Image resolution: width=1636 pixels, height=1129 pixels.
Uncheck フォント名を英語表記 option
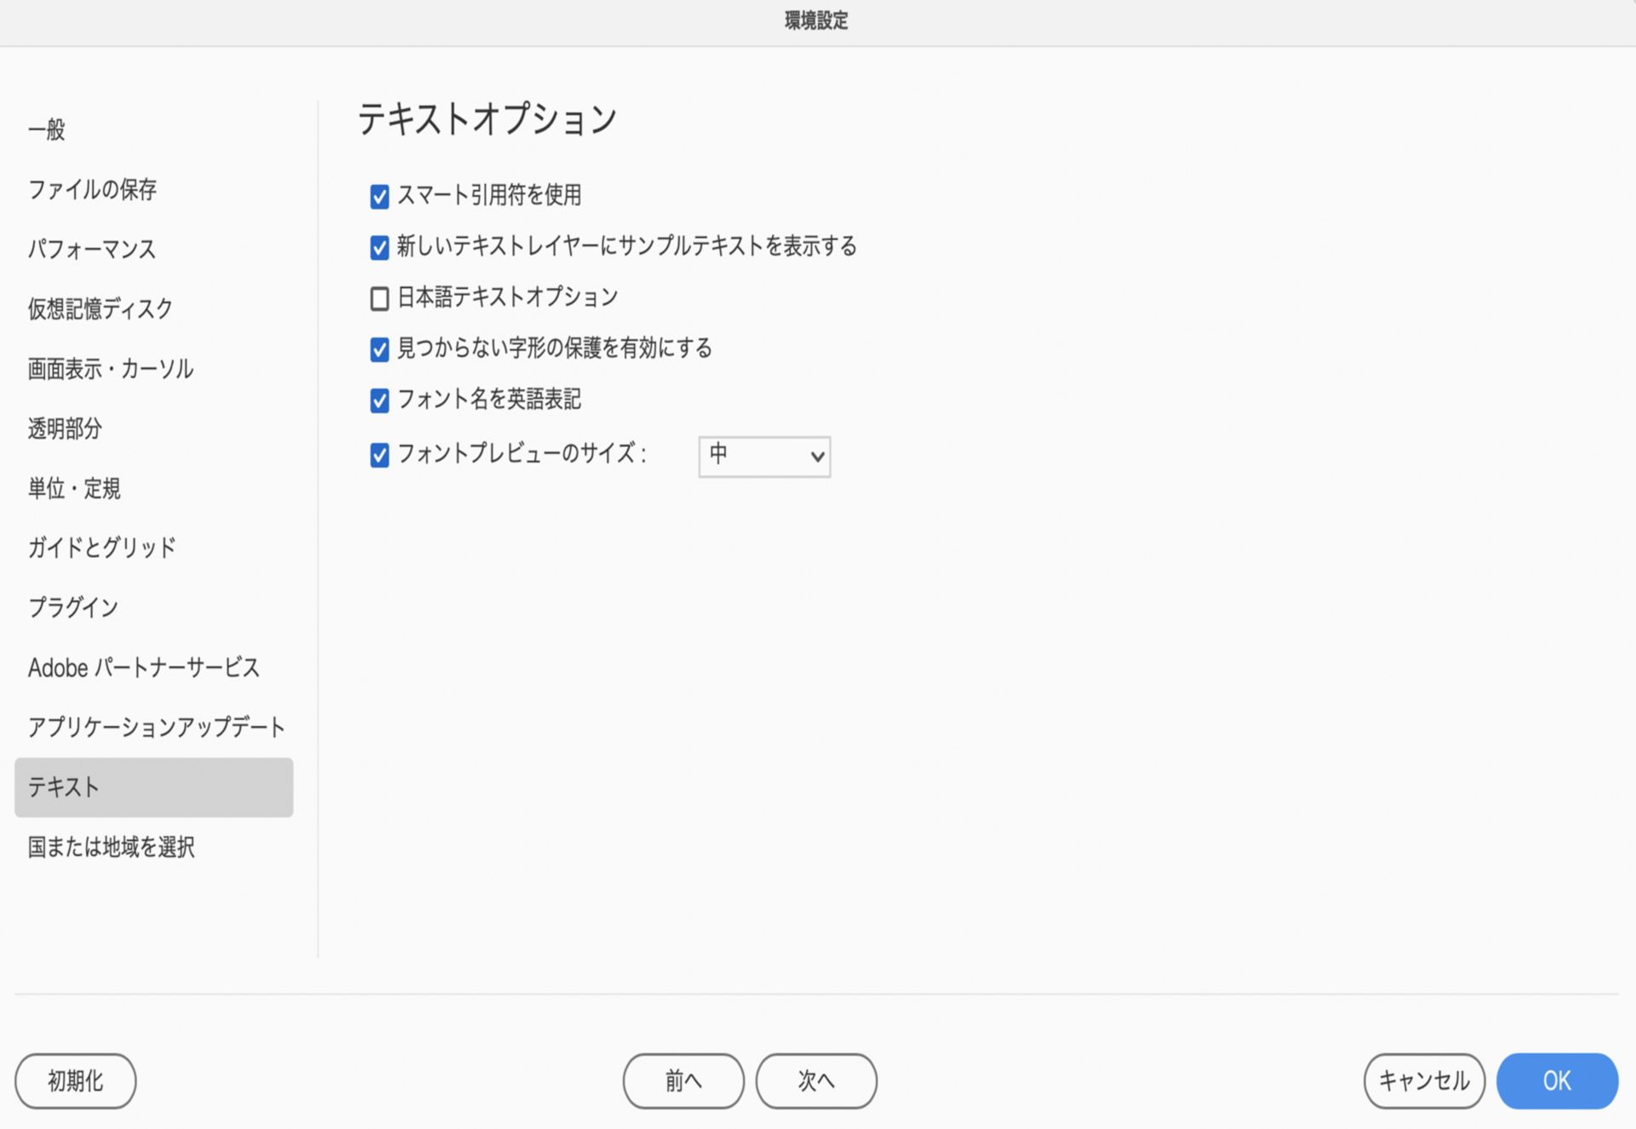pos(379,400)
